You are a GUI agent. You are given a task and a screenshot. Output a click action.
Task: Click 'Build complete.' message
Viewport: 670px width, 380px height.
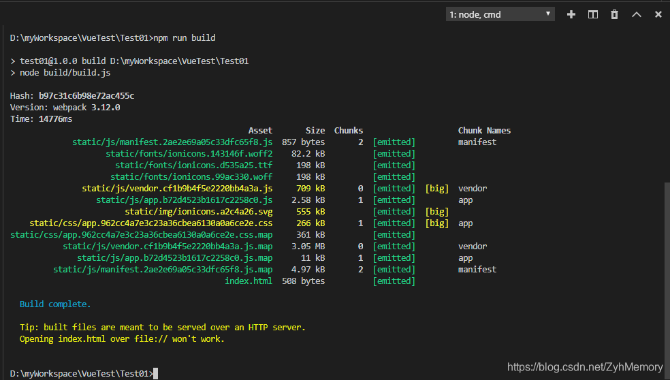pyautogui.click(x=55, y=304)
